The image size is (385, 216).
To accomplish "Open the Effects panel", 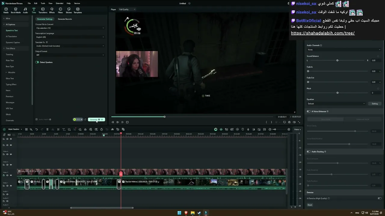I will [52, 10].
